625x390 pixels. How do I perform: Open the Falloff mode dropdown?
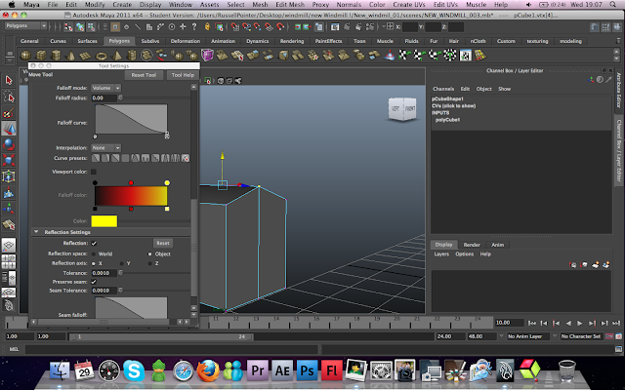pos(106,88)
